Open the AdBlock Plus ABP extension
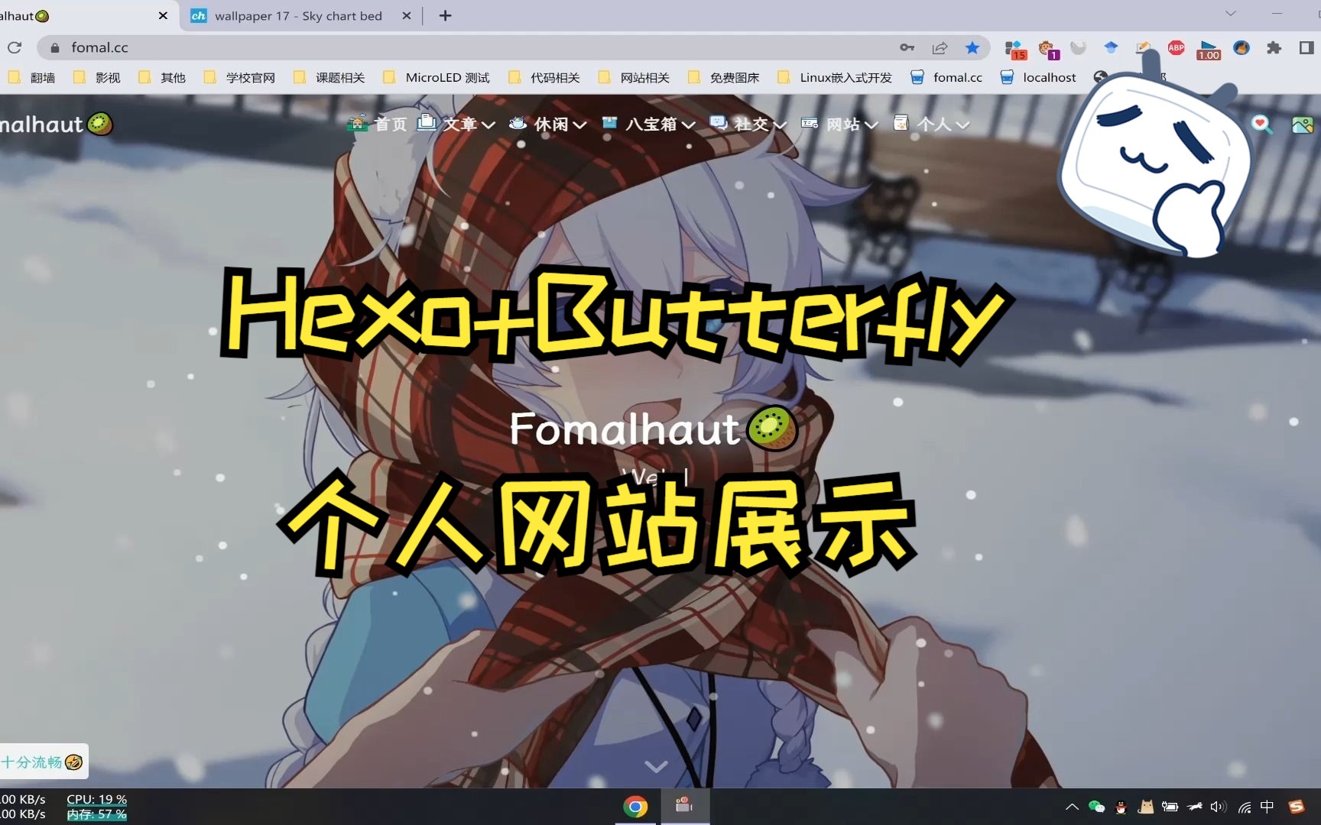The image size is (1321, 825). coord(1177,47)
